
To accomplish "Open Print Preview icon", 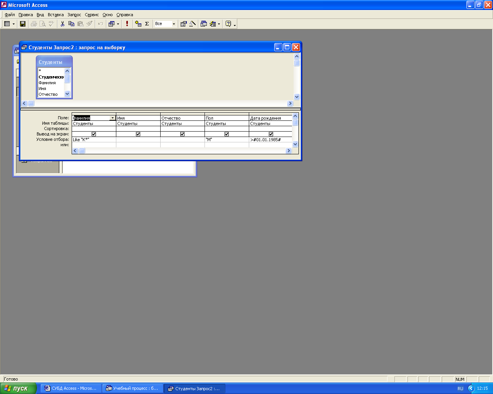I will (43, 24).
